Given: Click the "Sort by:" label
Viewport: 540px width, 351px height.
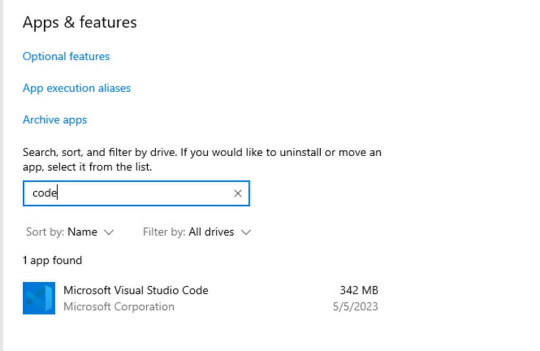Looking at the screenshot, I should point(45,232).
